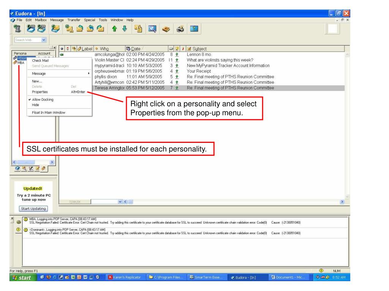Click the Attach File documents toolbar icon
The image size is (389, 291).
point(138,29)
